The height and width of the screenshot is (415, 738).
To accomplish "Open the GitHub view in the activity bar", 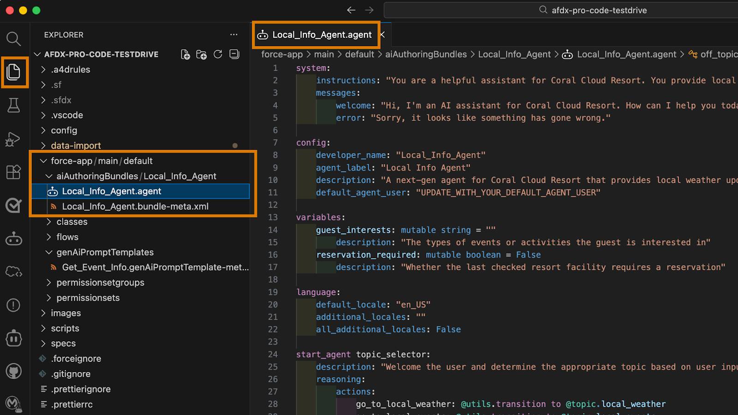I will [14, 371].
